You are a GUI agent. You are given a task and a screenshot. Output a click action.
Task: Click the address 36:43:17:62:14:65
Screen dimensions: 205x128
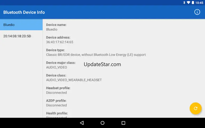pyautogui.click(x=60, y=42)
